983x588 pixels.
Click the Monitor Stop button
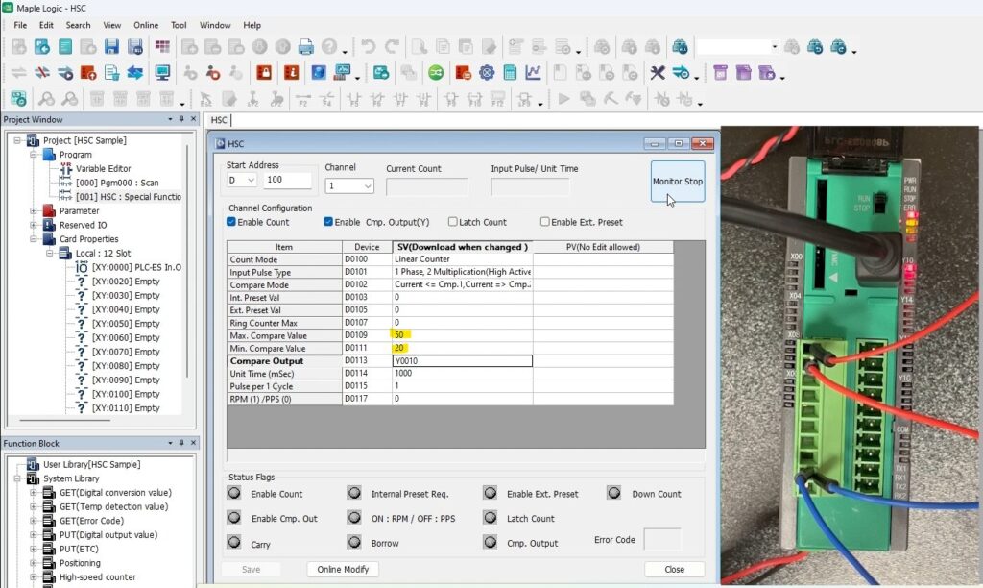[x=678, y=182]
